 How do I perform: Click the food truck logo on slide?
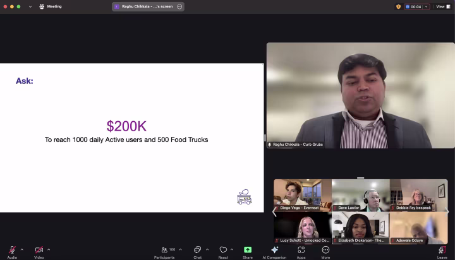coord(245,197)
